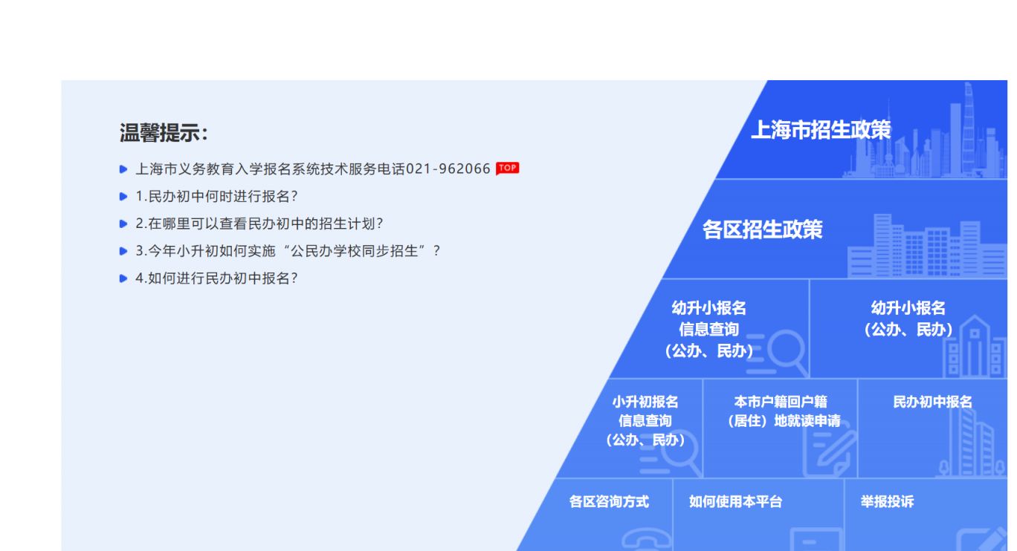The width and height of the screenshot is (1017, 551).
Task: Click the pencil icon in 举报投诉 tile
Action: [981, 538]
